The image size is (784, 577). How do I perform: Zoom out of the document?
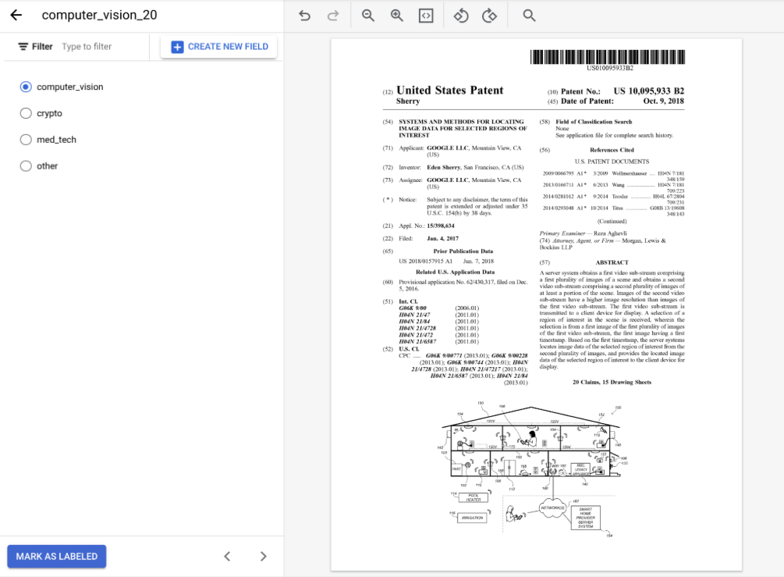pyautogui.click(x=369, y=16)
